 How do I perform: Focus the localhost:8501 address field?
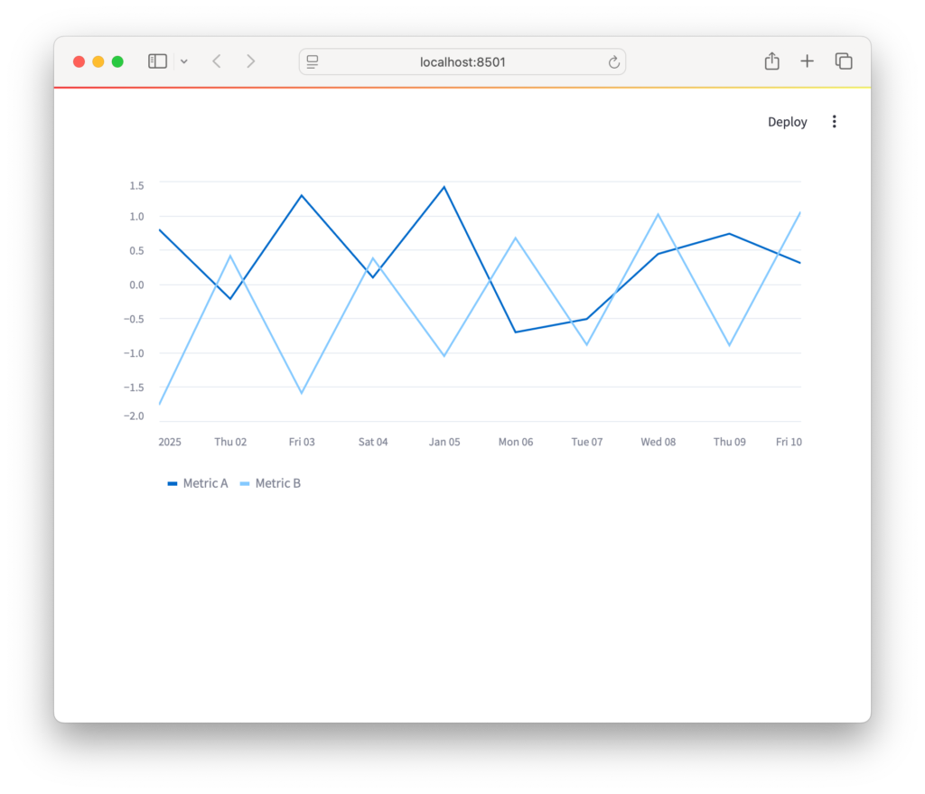pos(462,61)
